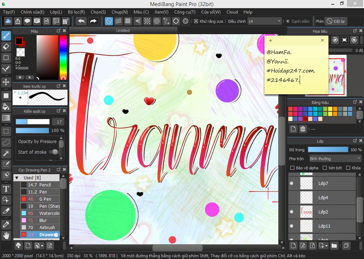Choose the Move tool
This screenshot has width=364, height=259.
pyautogui.click(x=6, y=82)
